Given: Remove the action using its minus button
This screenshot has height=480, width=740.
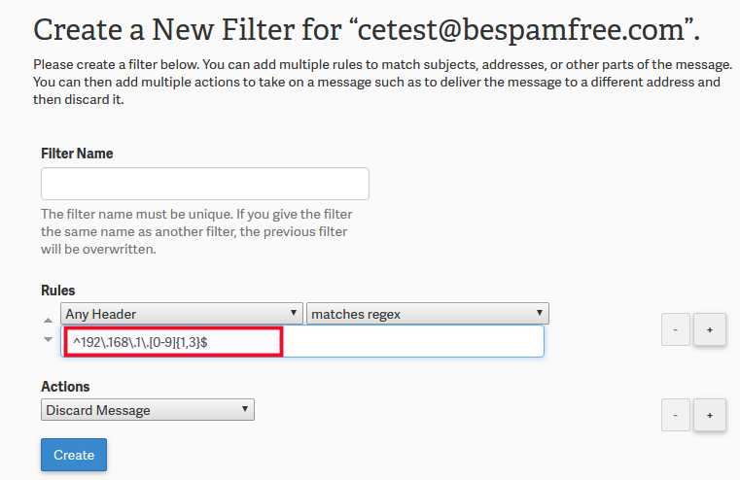Looking at the screenshot, I should (676, 415).
